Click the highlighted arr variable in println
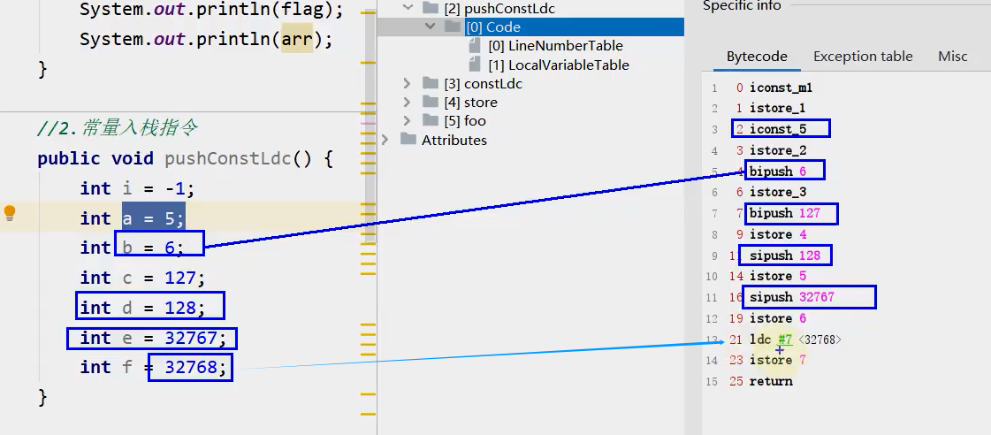The image size is (991, 435). 297,39
